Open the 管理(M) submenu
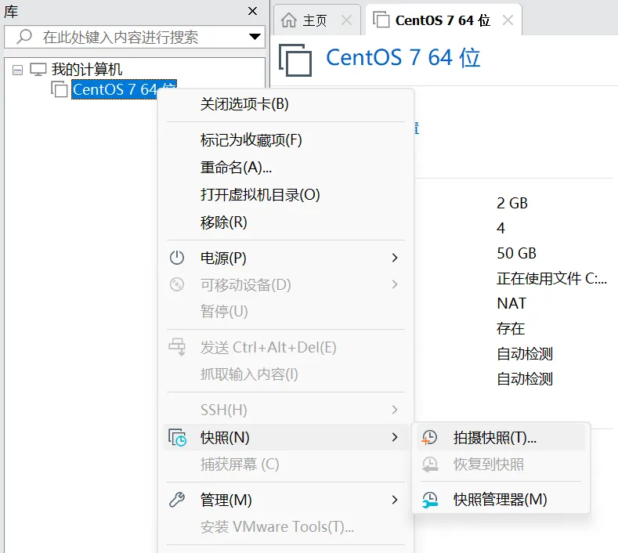 [x=286, y=500]
